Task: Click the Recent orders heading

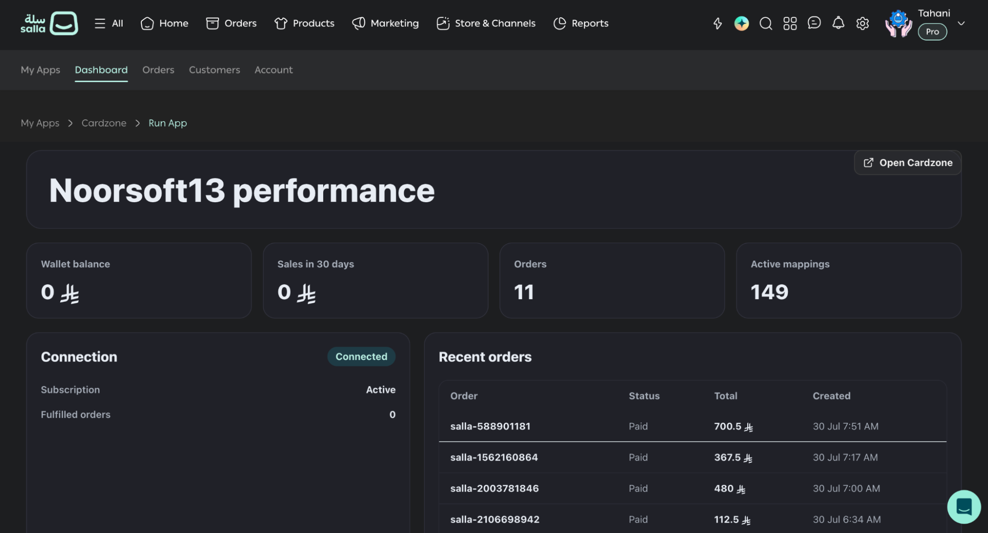Action: pyautogui.click(x=485, y=357)
